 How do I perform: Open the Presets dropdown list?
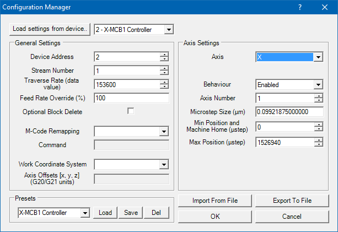click(85, 213)
